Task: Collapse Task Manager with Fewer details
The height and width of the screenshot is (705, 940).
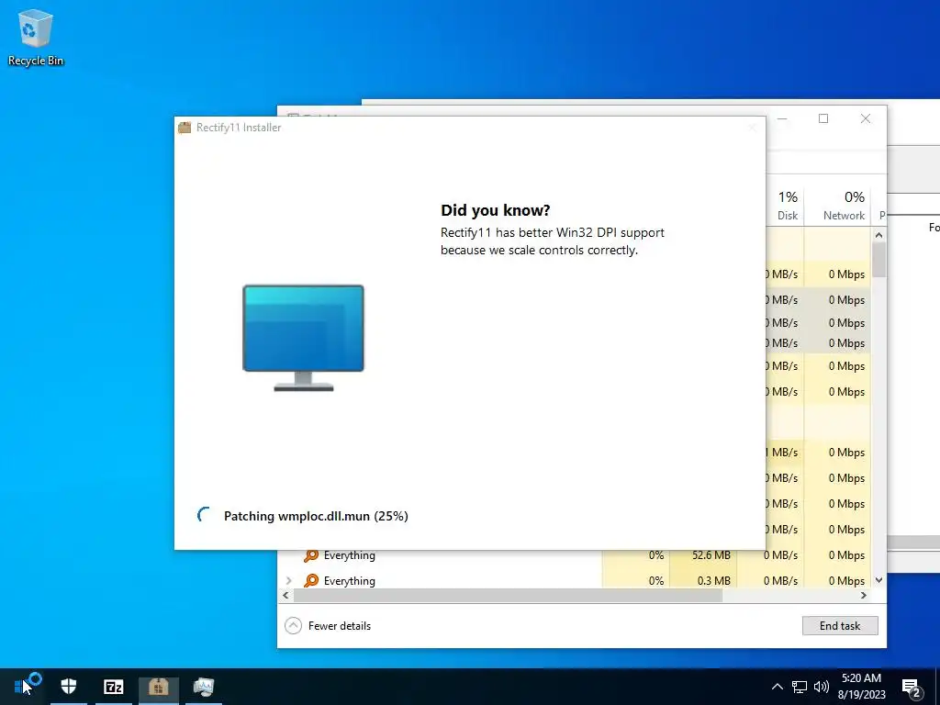Action: point(329,625)
